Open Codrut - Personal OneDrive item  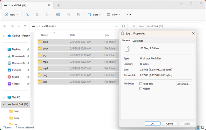(19, 36)
